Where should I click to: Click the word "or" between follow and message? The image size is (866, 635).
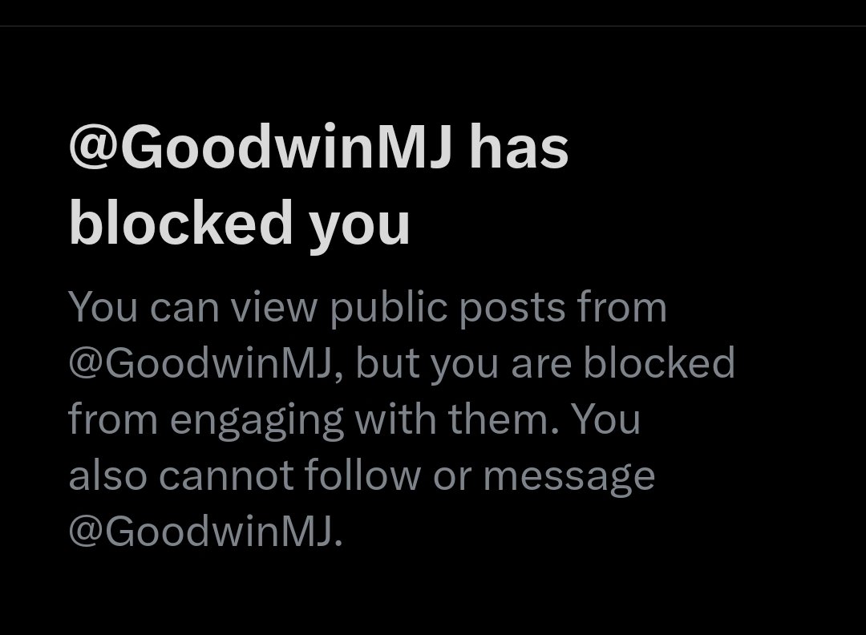452,476
